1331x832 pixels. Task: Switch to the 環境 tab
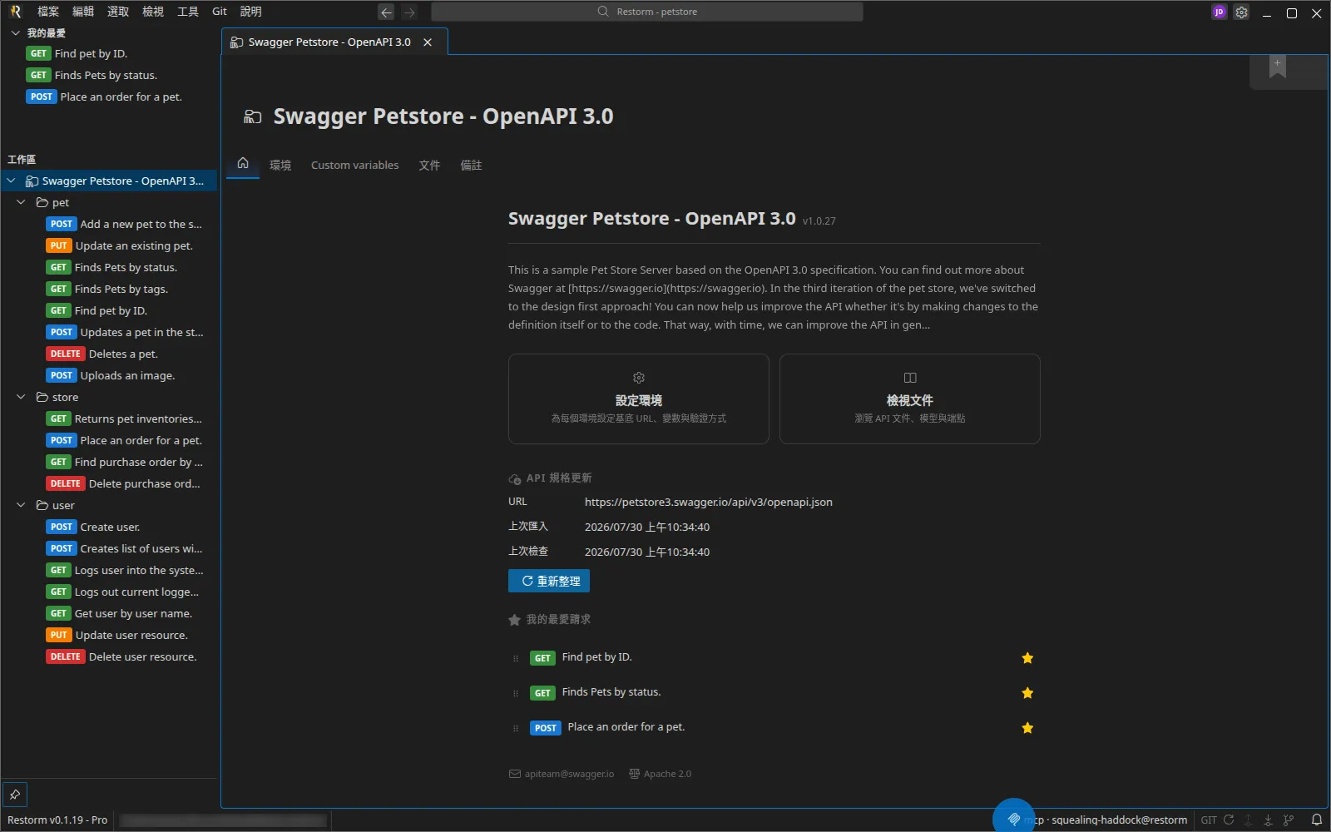pyautogui.click(x=280, y=166)
